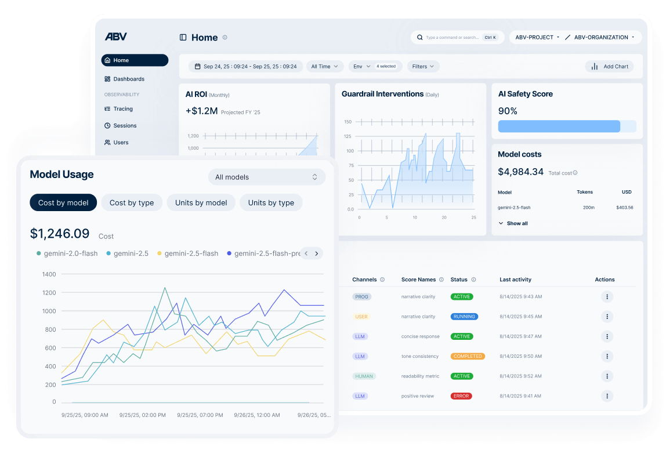The width and height of the screenshot is (666, 457).
Task: Click the Add Chart button
Action: [x=610, y=66]
